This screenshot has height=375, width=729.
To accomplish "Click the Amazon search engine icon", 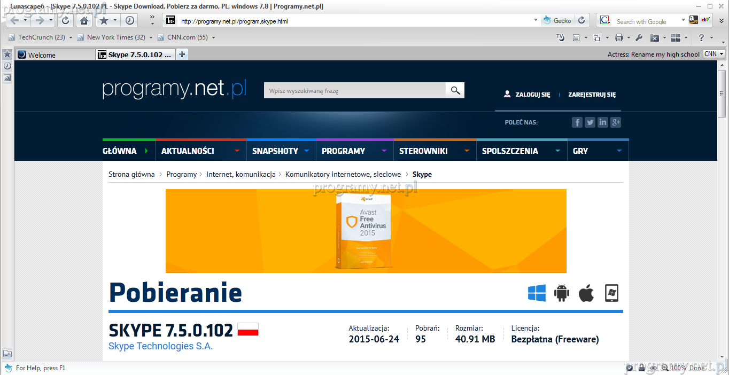I will (x=693, y=20).
